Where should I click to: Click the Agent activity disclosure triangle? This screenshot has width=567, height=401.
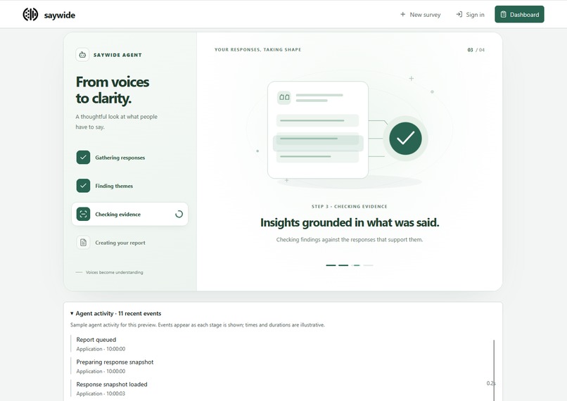click(72, 314)
